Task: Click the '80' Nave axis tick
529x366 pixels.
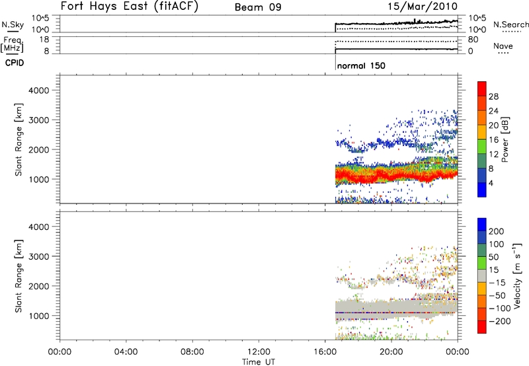Action: coord(473,40)
